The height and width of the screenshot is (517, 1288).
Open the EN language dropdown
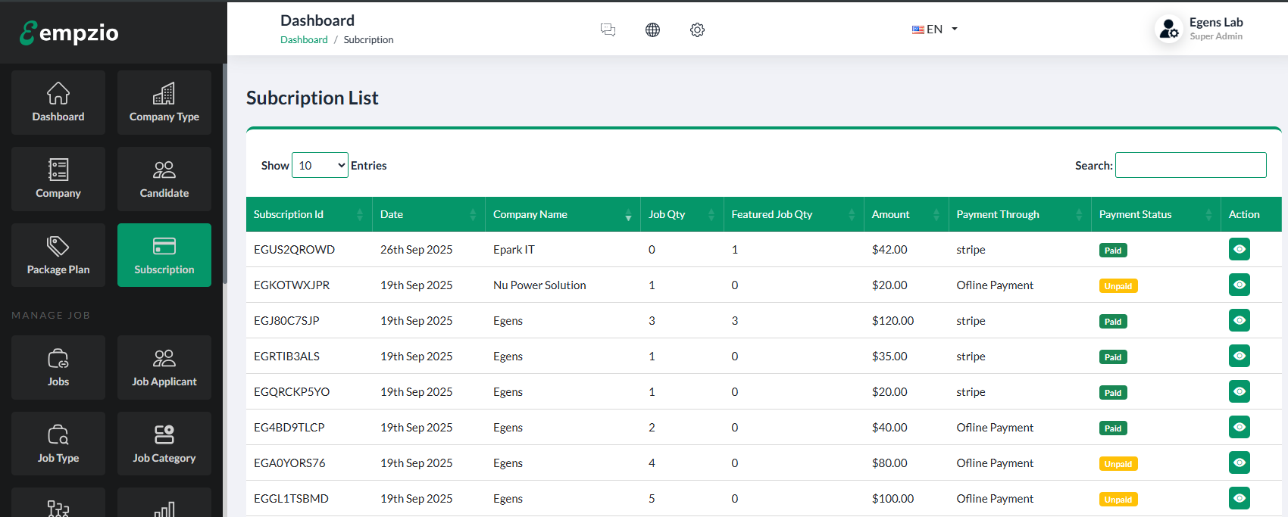[934, 30]
